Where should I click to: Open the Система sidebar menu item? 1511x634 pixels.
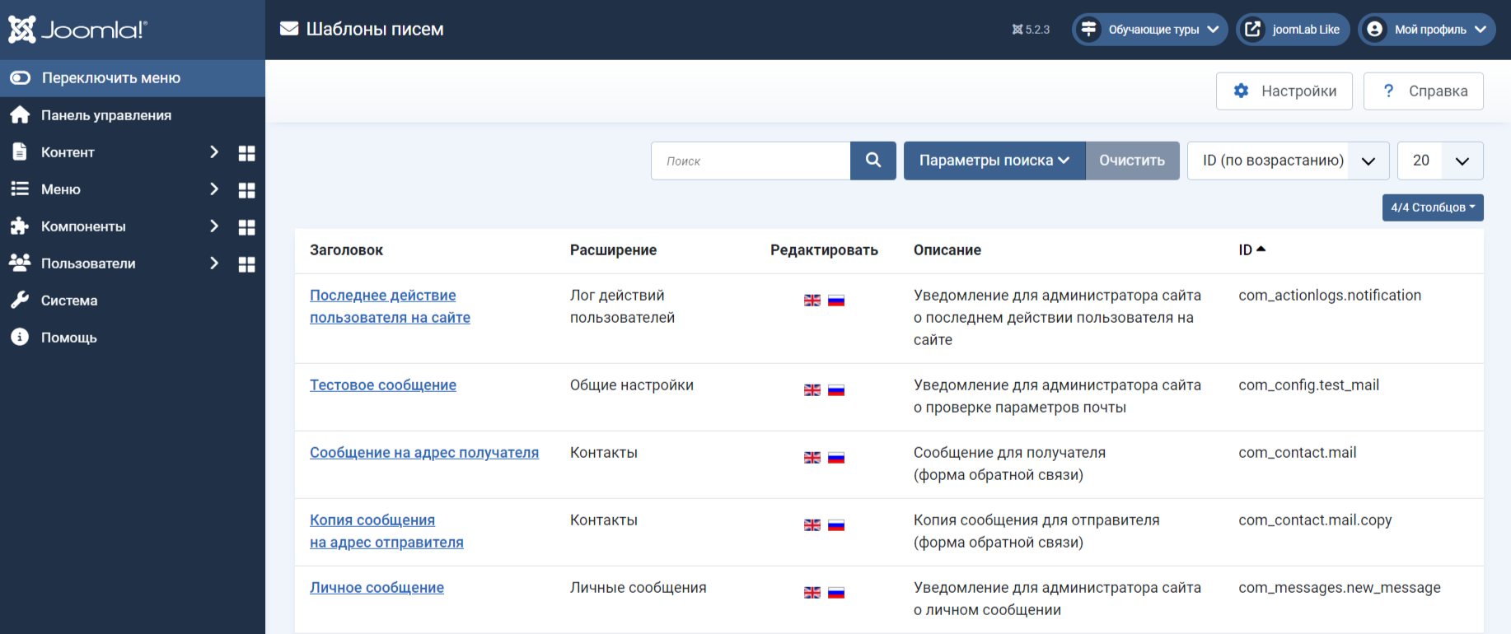(69, 301)
